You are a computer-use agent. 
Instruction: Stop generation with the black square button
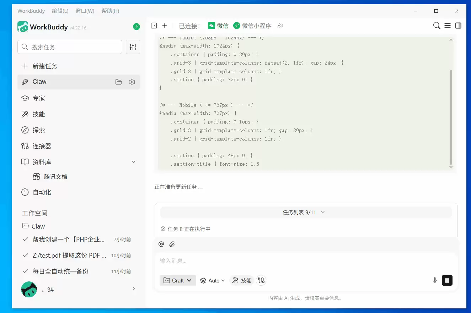click(447, 280)
